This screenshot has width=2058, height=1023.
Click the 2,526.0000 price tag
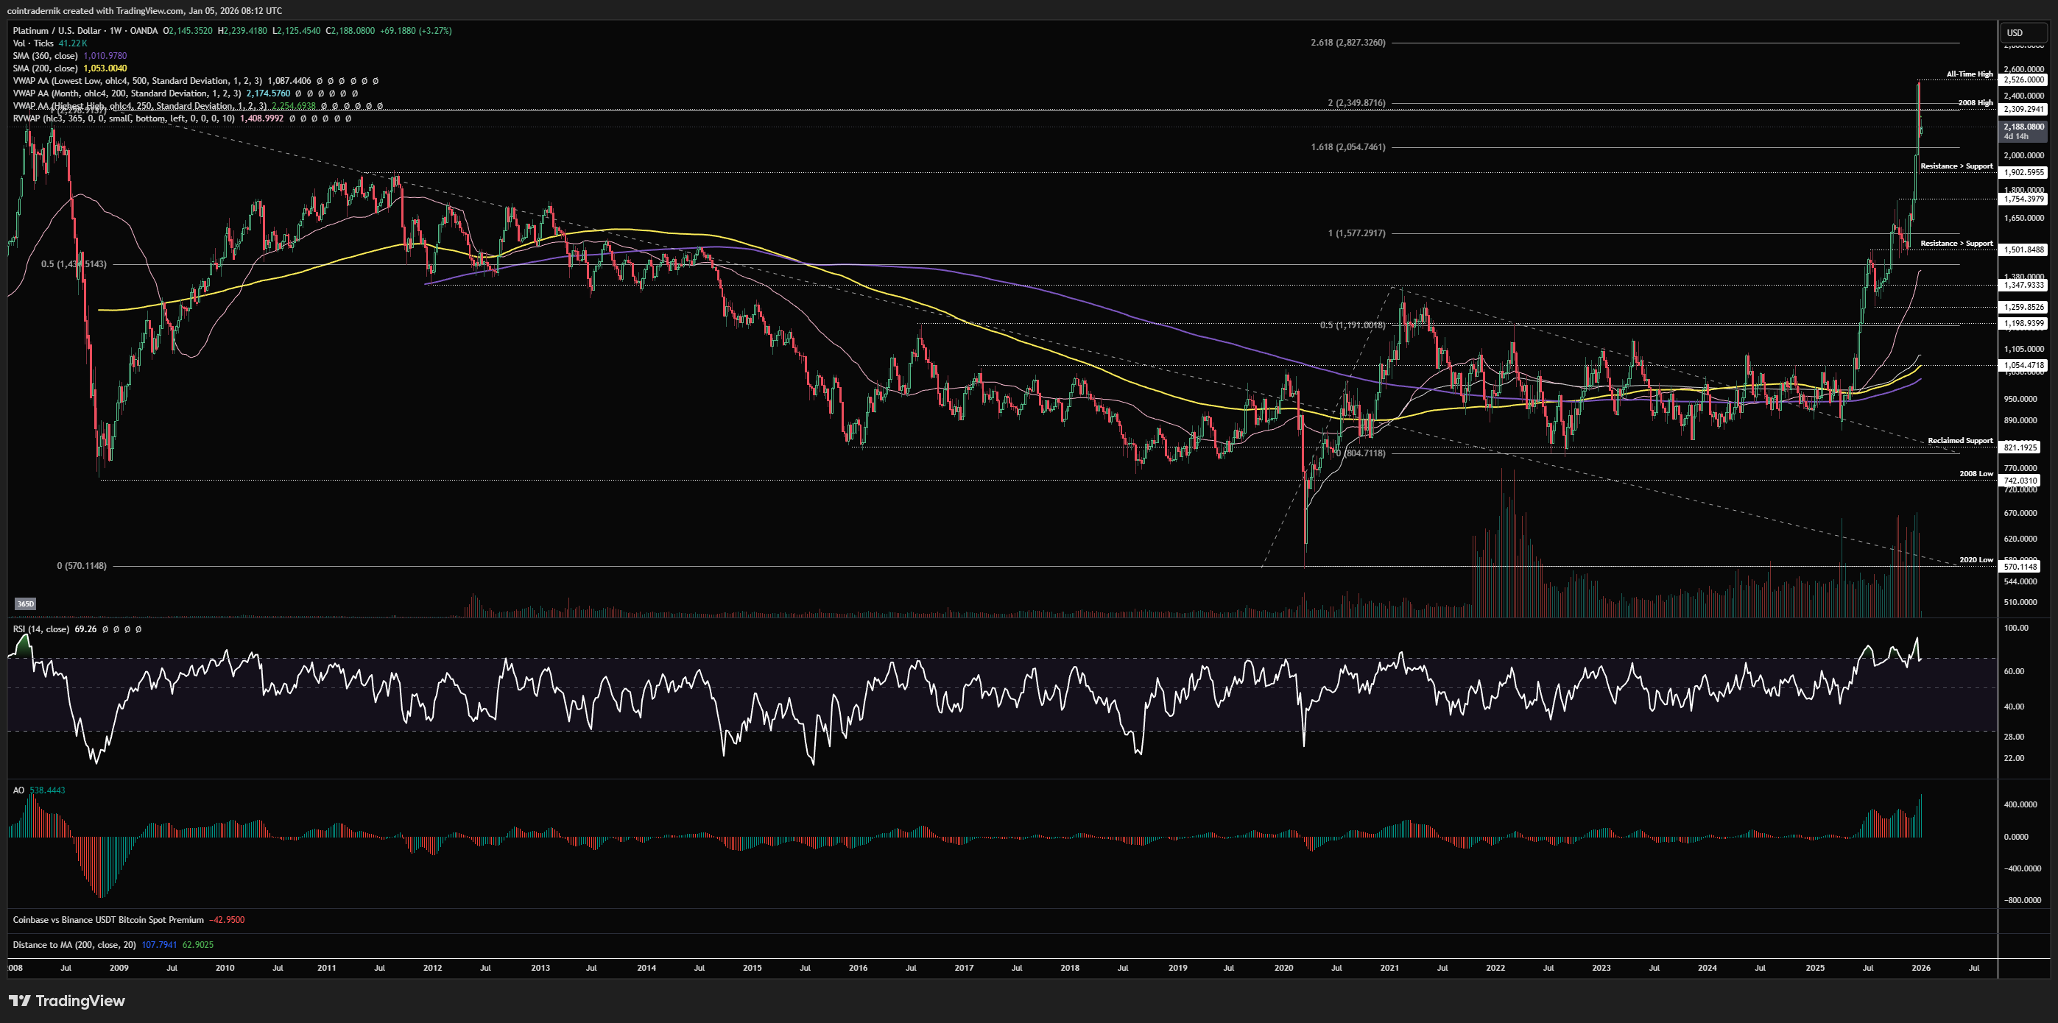[x=2023, y=80]
